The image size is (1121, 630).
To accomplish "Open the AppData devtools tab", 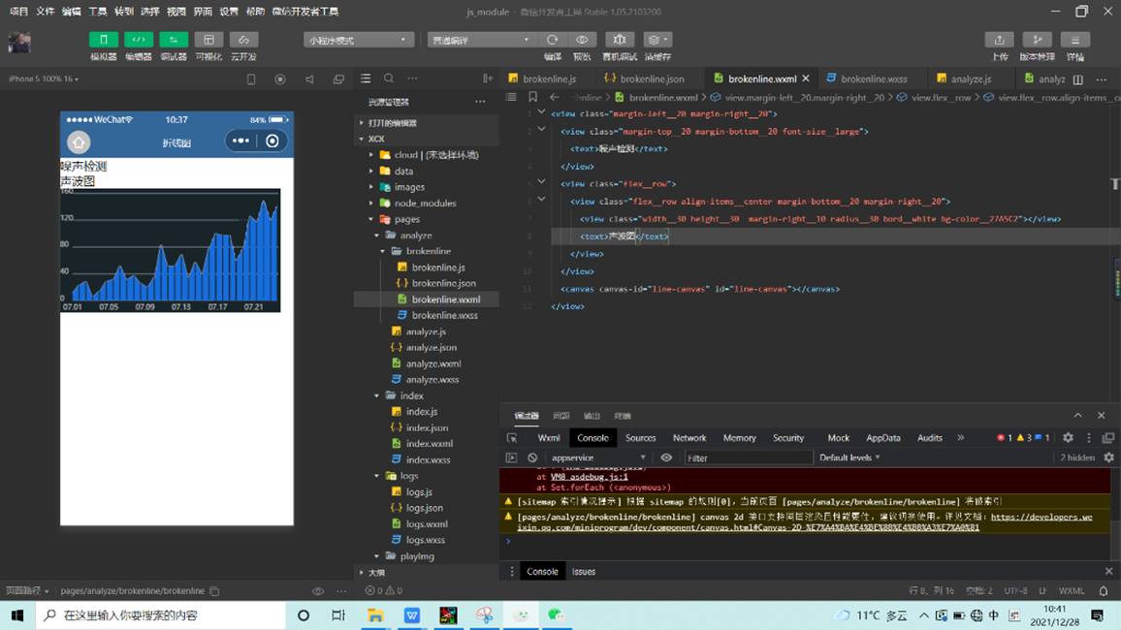I will [x=882, y=438].
